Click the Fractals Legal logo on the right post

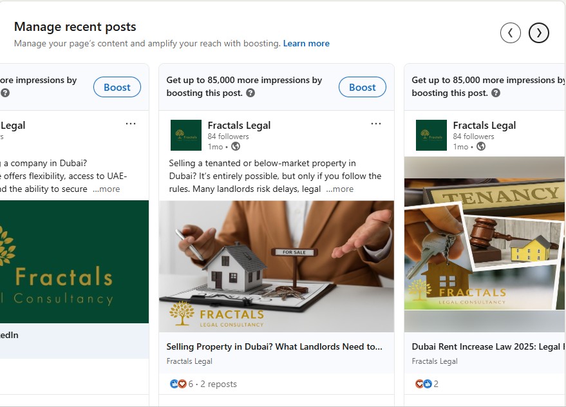pyautogui.click(x=431, y=135)
